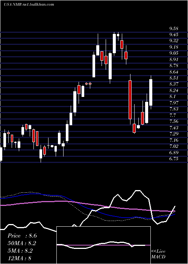Click inside the Live MACD inset chart
188x264 pixels.
click(103, 245)
